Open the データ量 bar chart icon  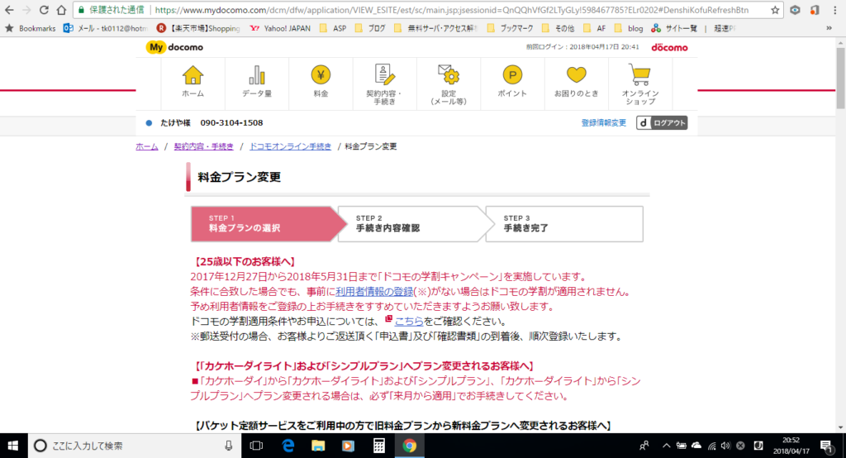[257, 75]
